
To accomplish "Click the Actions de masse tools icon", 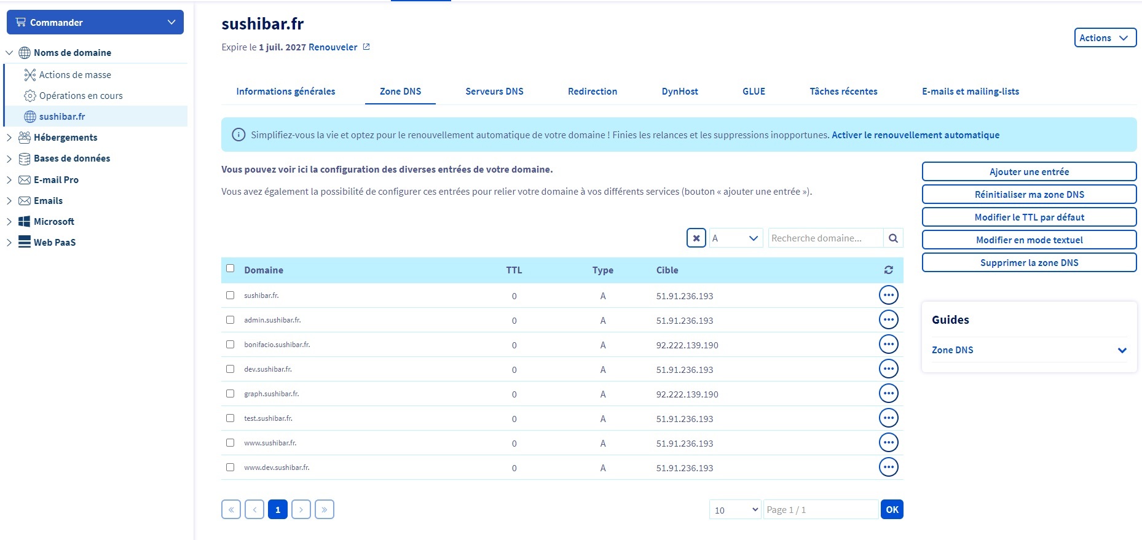I will (x=30, y=75).
